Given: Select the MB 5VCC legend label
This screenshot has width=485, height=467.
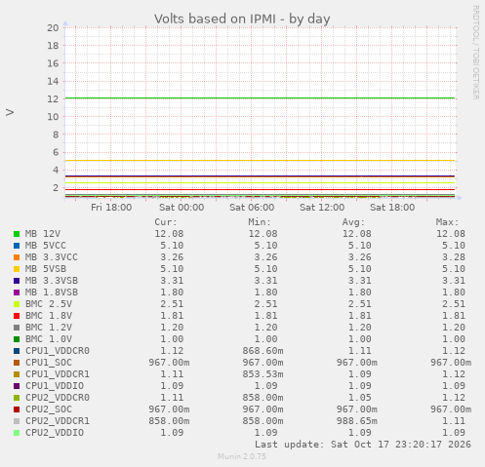Looking at the screenshot, I should pos(46,246).
